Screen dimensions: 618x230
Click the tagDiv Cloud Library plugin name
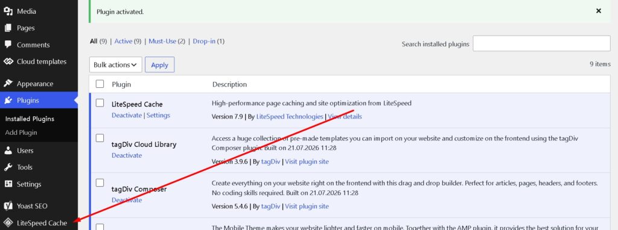click(144, 145)
